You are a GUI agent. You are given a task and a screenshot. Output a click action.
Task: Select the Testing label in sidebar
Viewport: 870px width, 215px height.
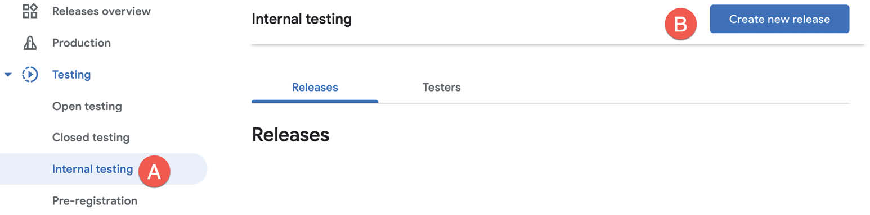click(71, 75)
